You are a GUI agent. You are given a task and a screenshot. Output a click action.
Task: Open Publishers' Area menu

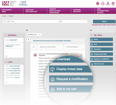(x=12, y=11)
